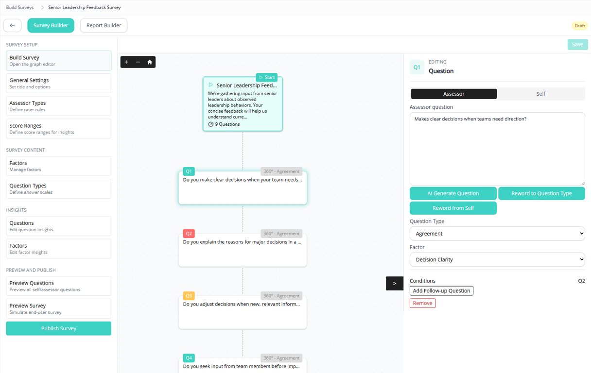
Task: Switch to the Self toggle option
Action: pos(540,94)
